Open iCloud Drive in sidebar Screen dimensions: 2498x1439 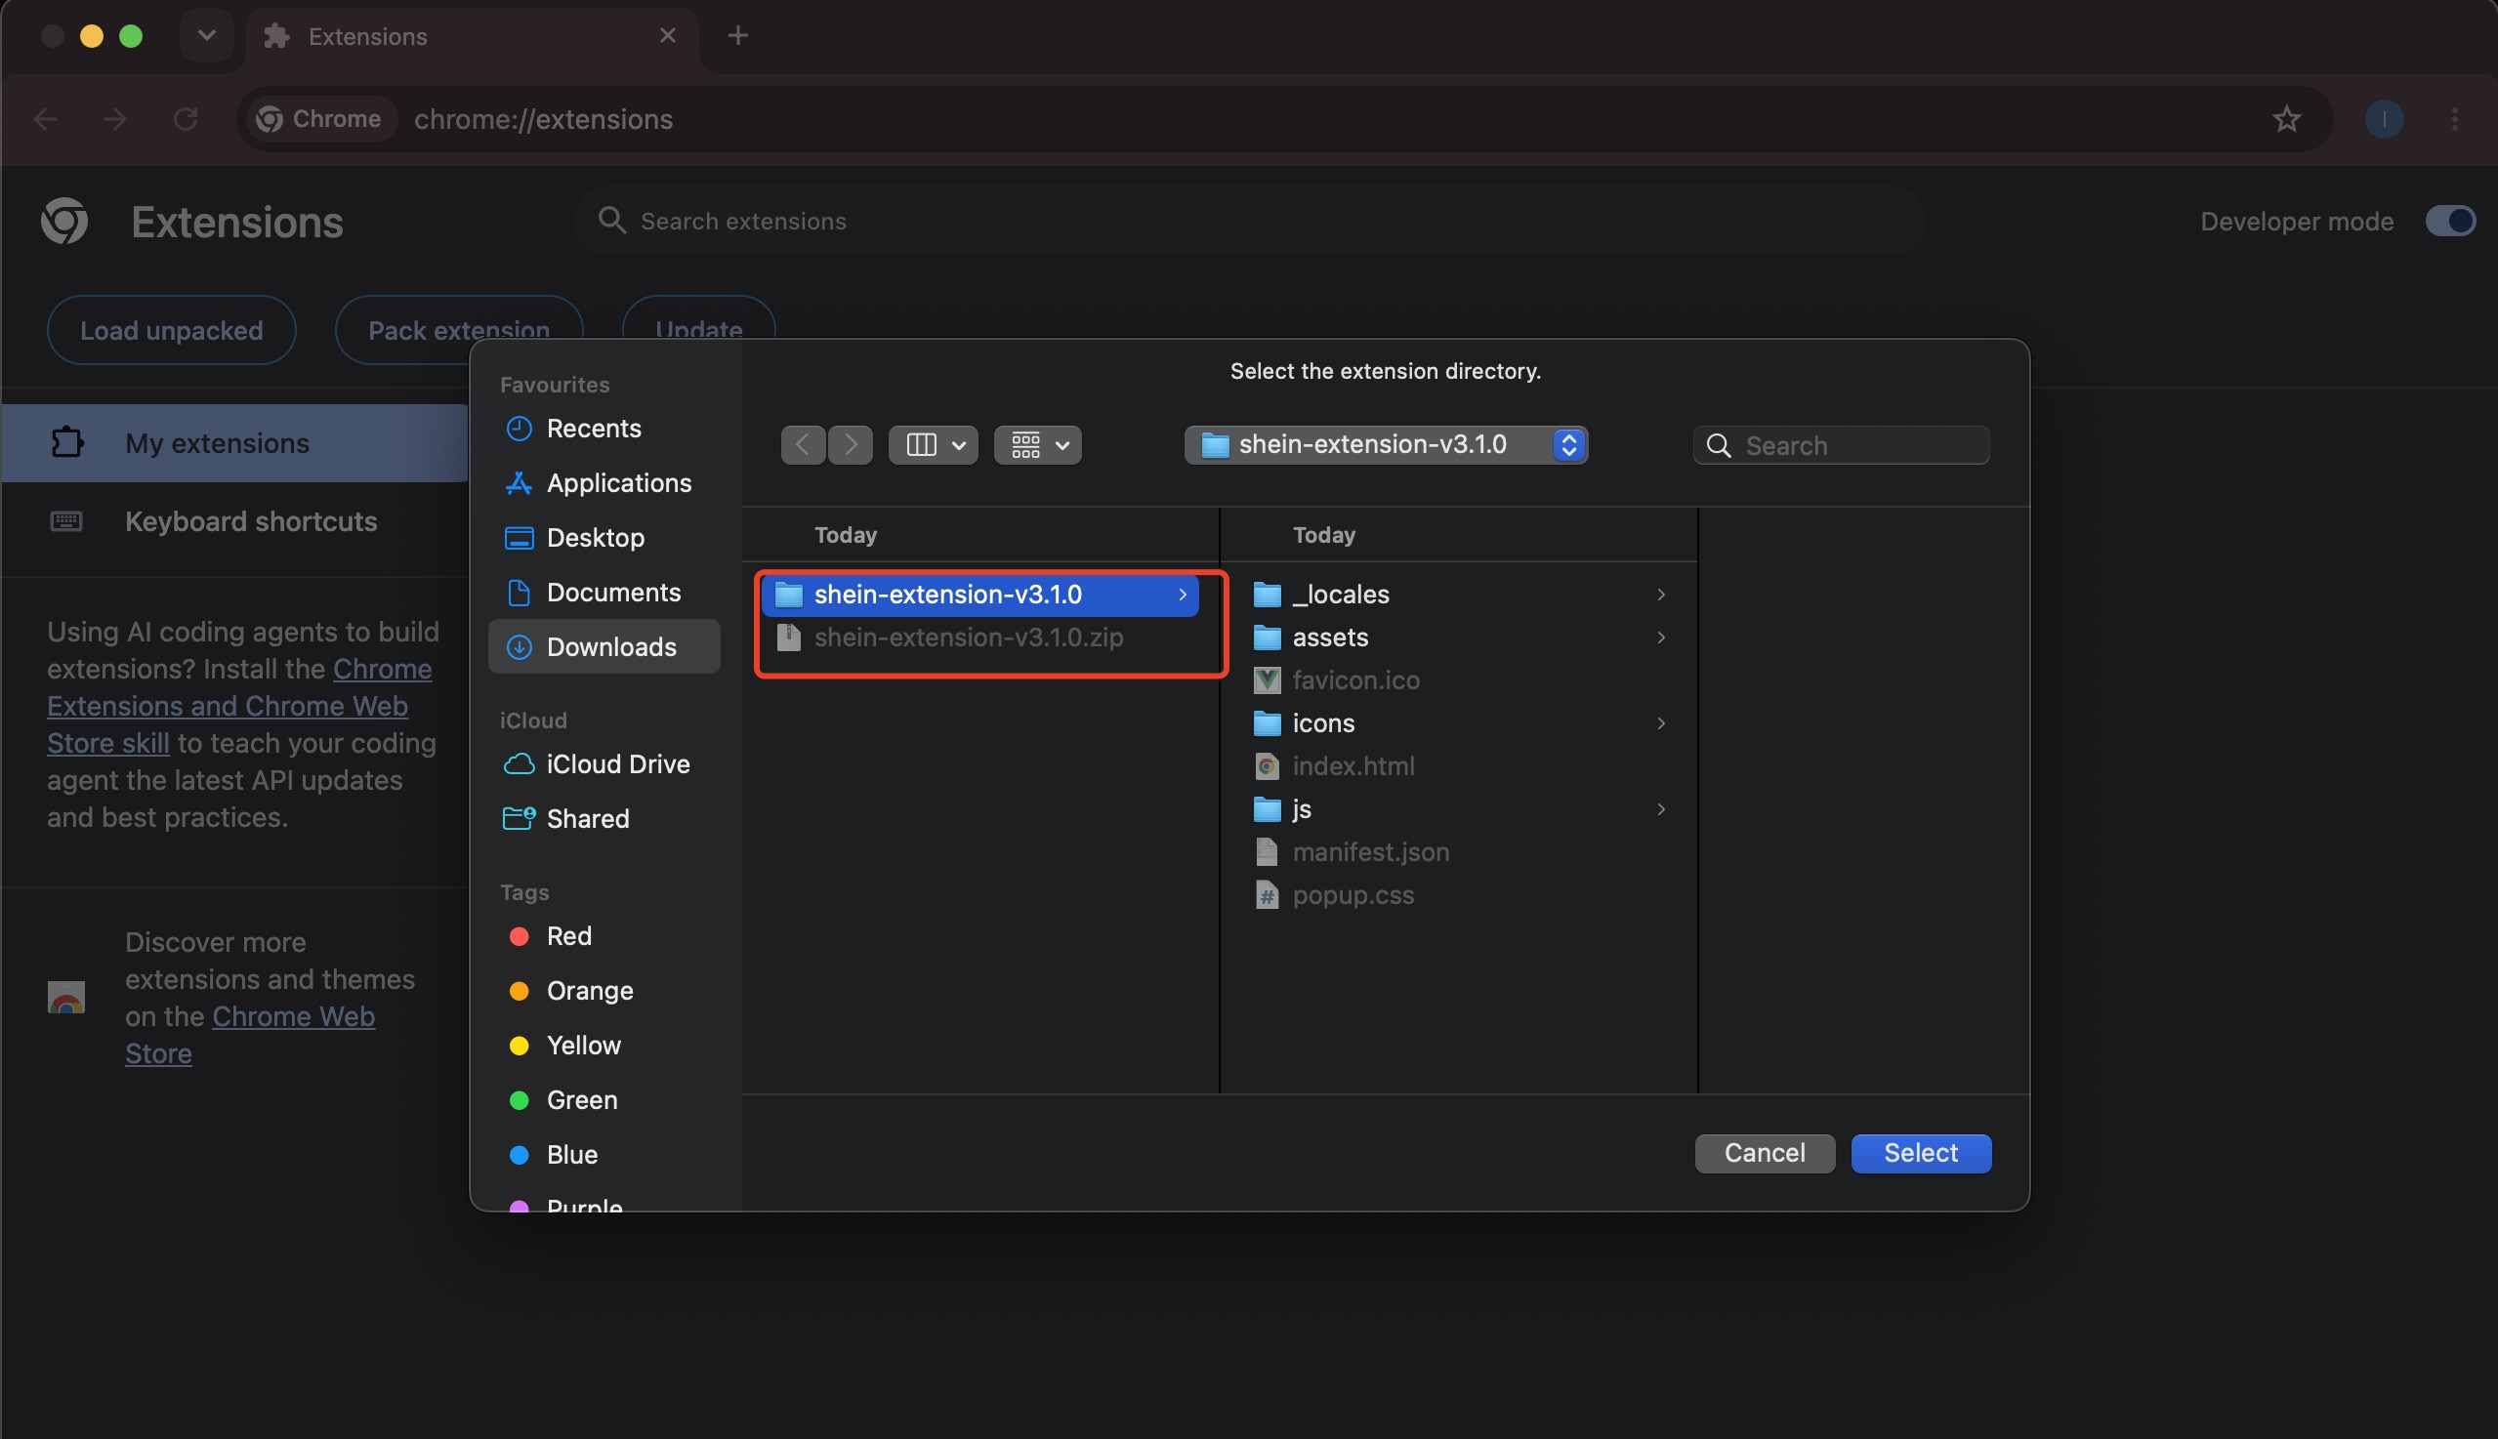pos(604,763)
